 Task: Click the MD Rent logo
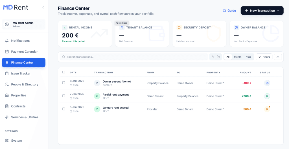(16, 7)
